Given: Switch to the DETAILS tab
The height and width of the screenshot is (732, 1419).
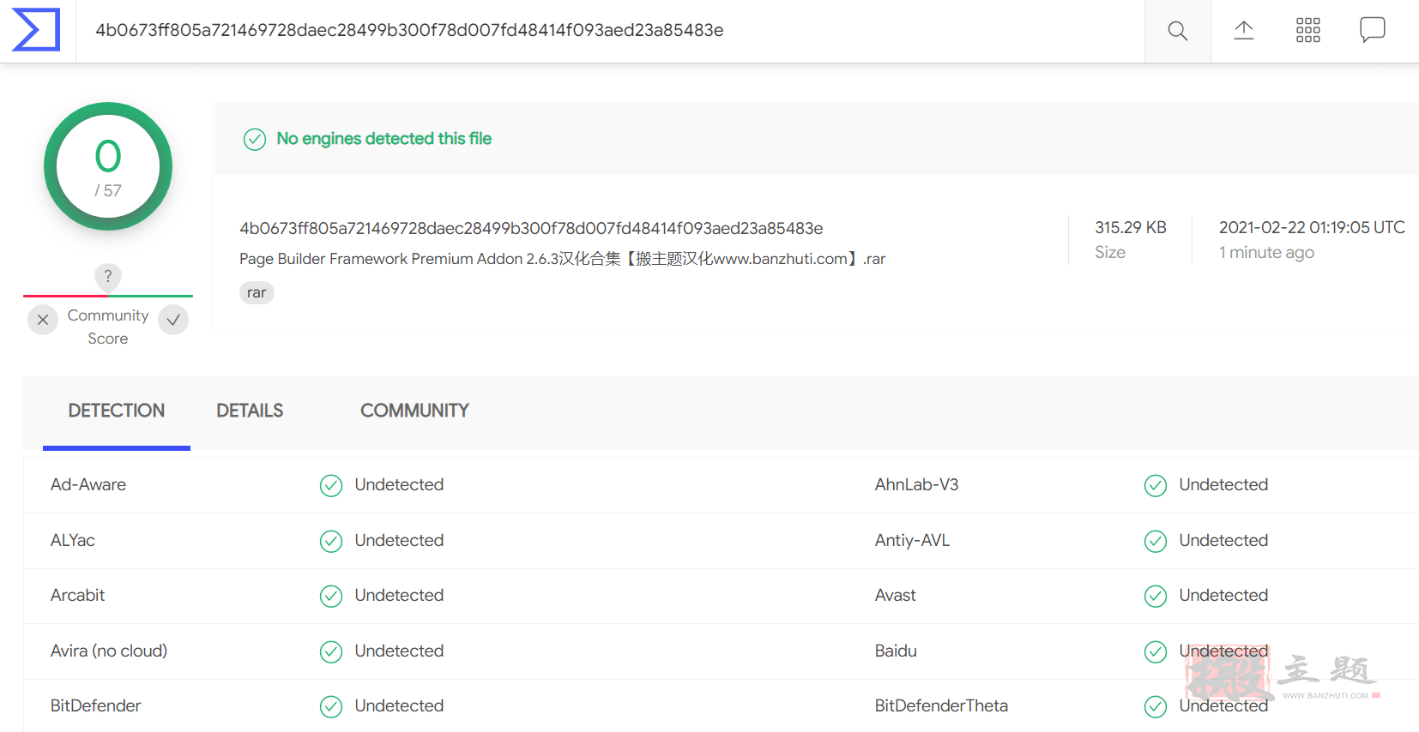Looking at the screenshot, I should [x=250, y=411].
